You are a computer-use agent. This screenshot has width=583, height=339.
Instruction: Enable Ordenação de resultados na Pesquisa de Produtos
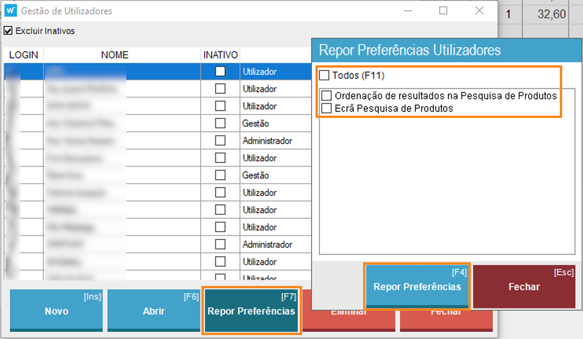[327, 96]
